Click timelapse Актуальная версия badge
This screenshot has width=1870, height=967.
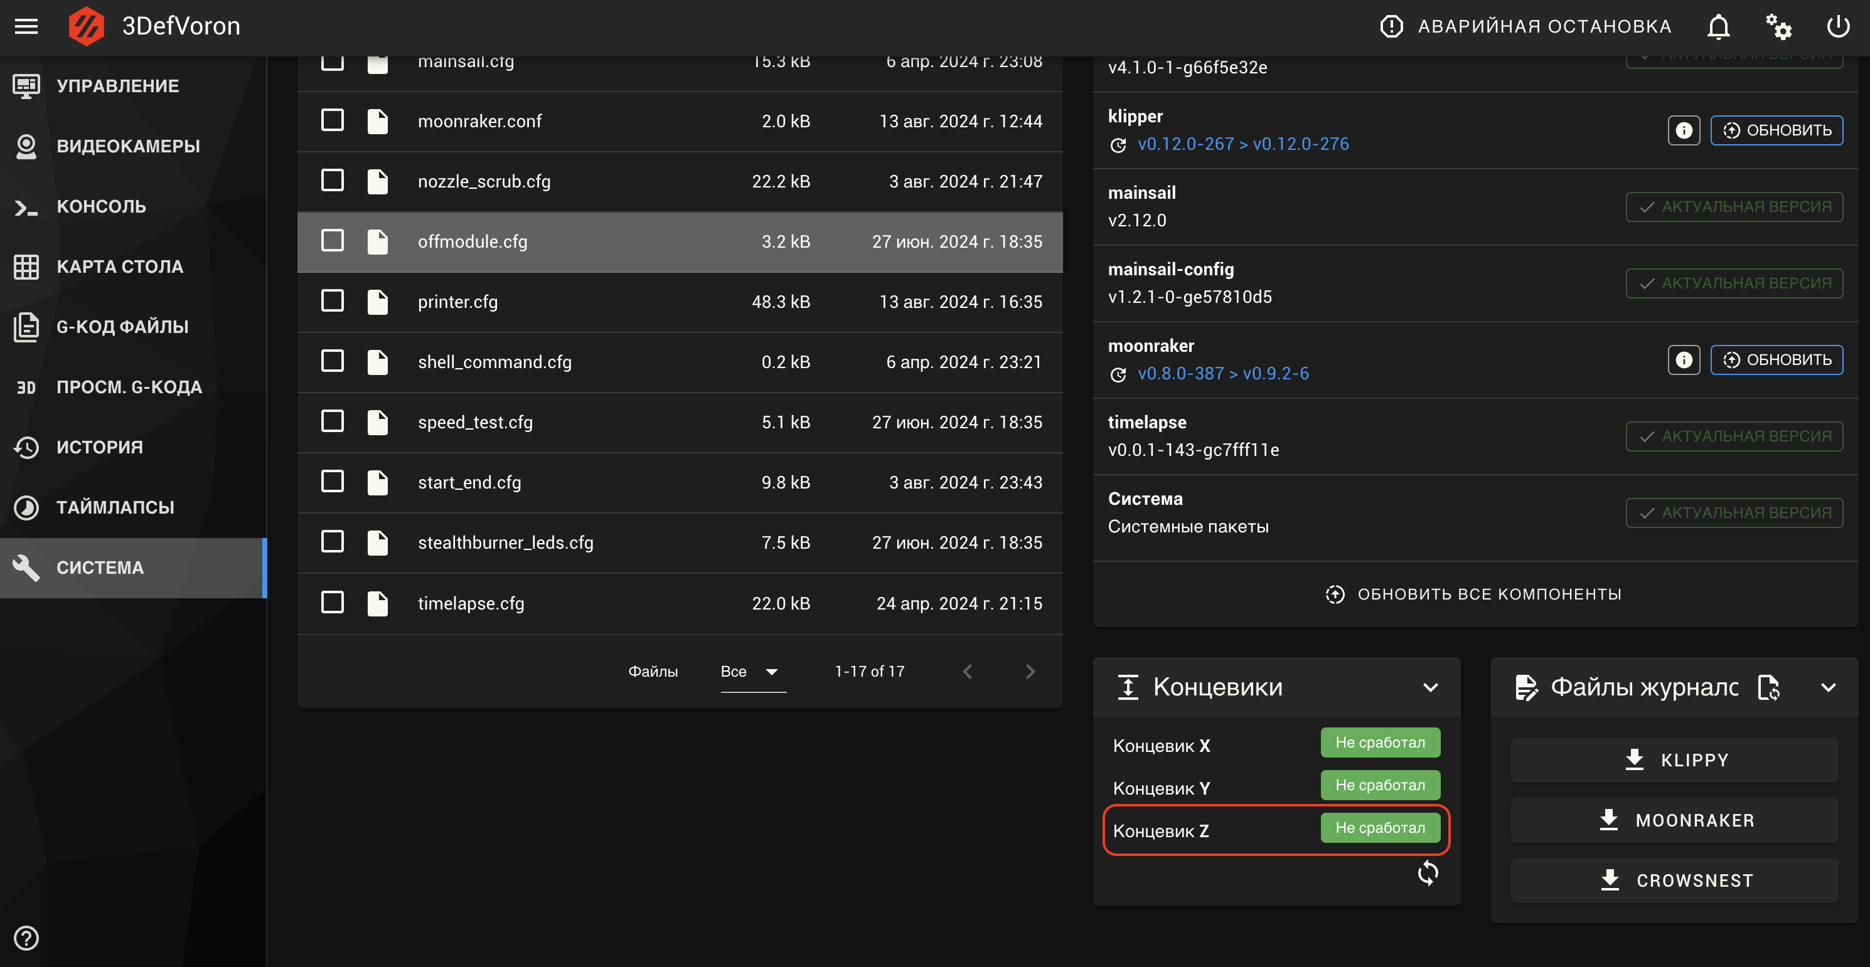click(1734, 436)
